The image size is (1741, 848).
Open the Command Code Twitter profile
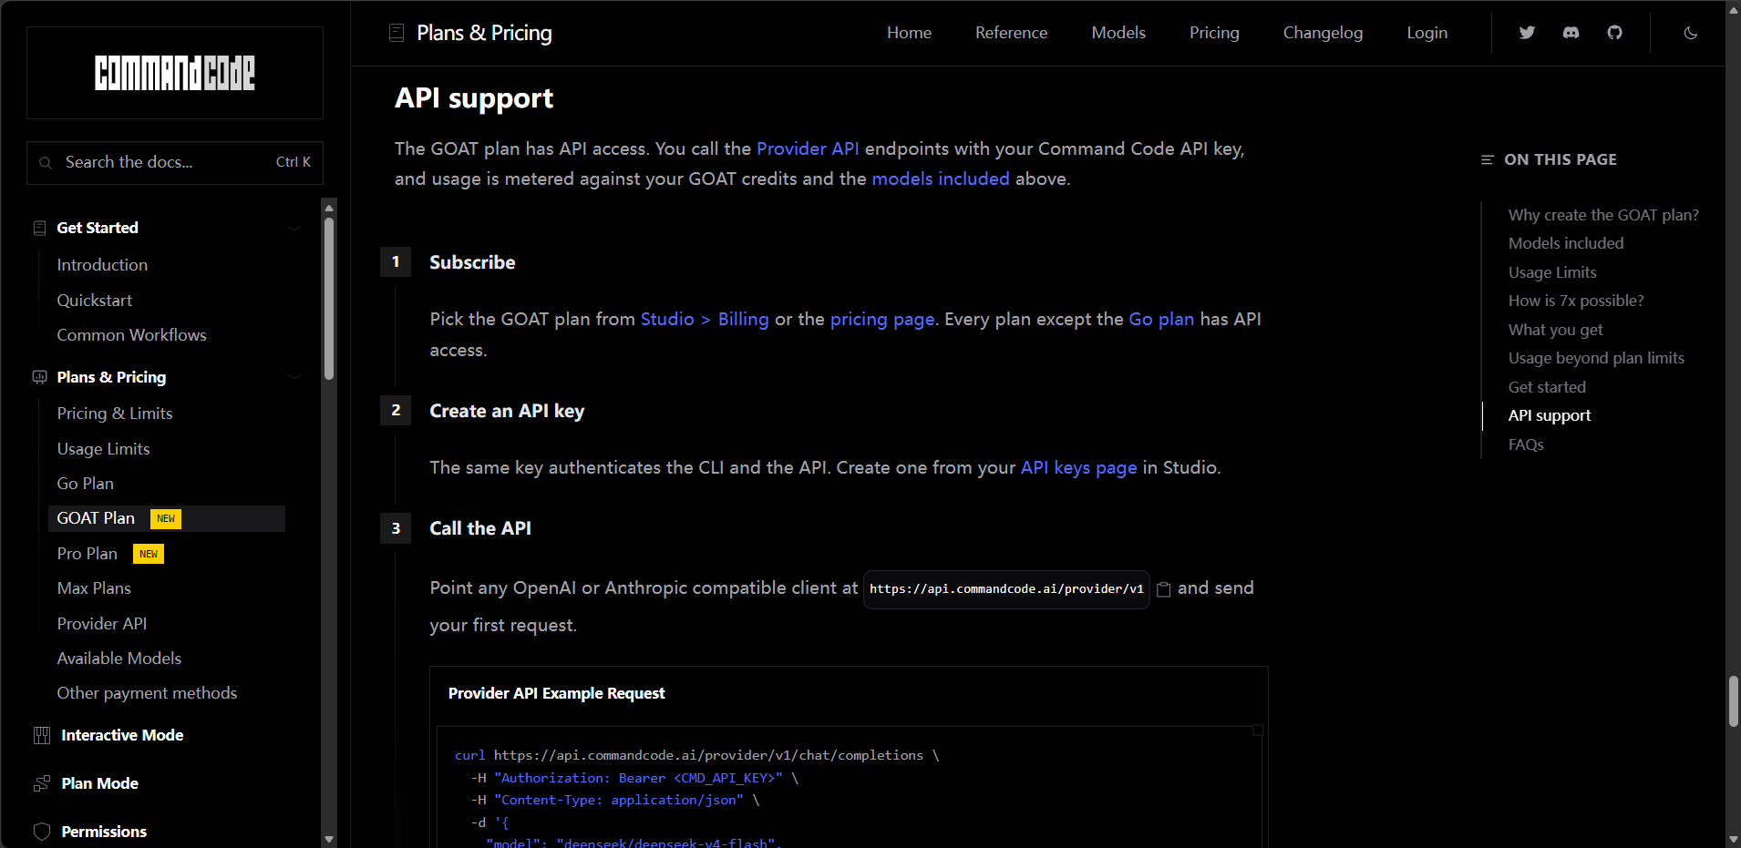[x=1527, y=33]
